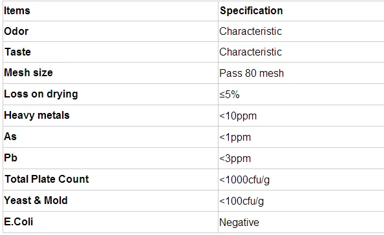Click the Negative value for E.Coli

pyautogui.click(x=239, y=222)
